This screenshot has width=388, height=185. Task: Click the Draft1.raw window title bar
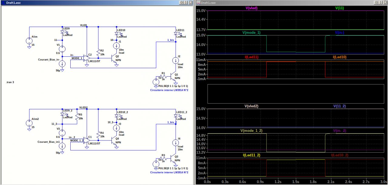[273, 2]
